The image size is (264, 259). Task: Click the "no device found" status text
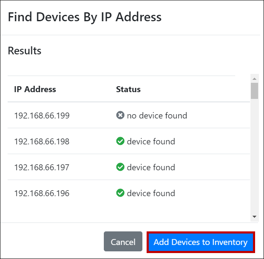point(157,115)
